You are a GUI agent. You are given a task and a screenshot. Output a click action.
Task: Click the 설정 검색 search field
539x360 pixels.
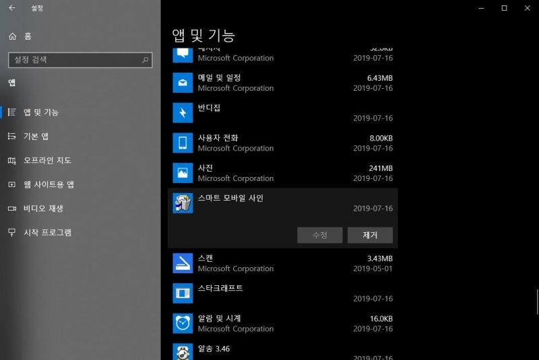pos(80,60)
